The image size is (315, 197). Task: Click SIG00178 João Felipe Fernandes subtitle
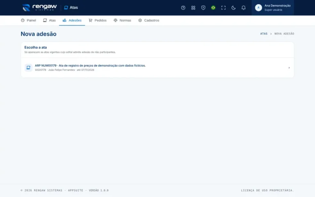(x=64, y=70)
